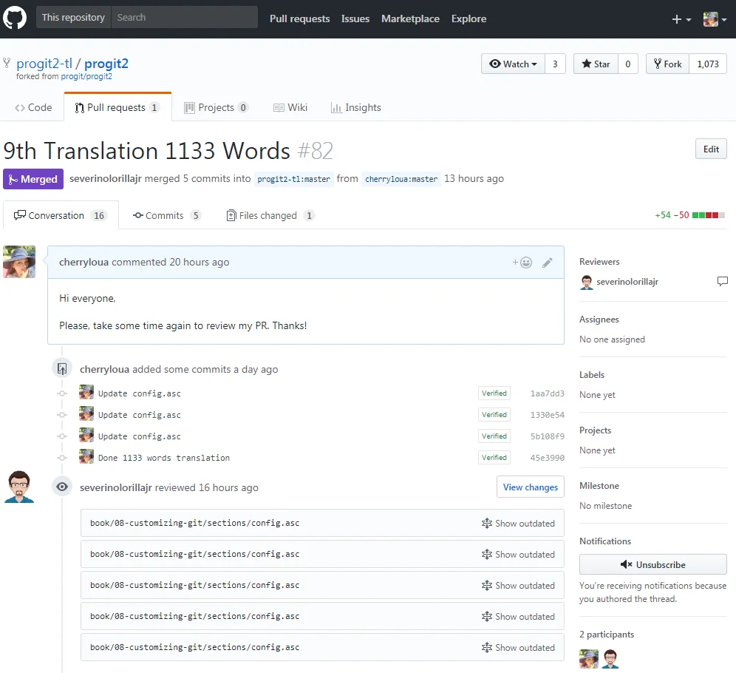This screenshot has height=673, width=736.
Task: Add a reaction with the smiley icon
Action: (x=522, y=262)
